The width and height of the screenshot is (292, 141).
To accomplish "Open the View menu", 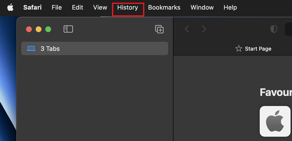I will pos(100,8).
